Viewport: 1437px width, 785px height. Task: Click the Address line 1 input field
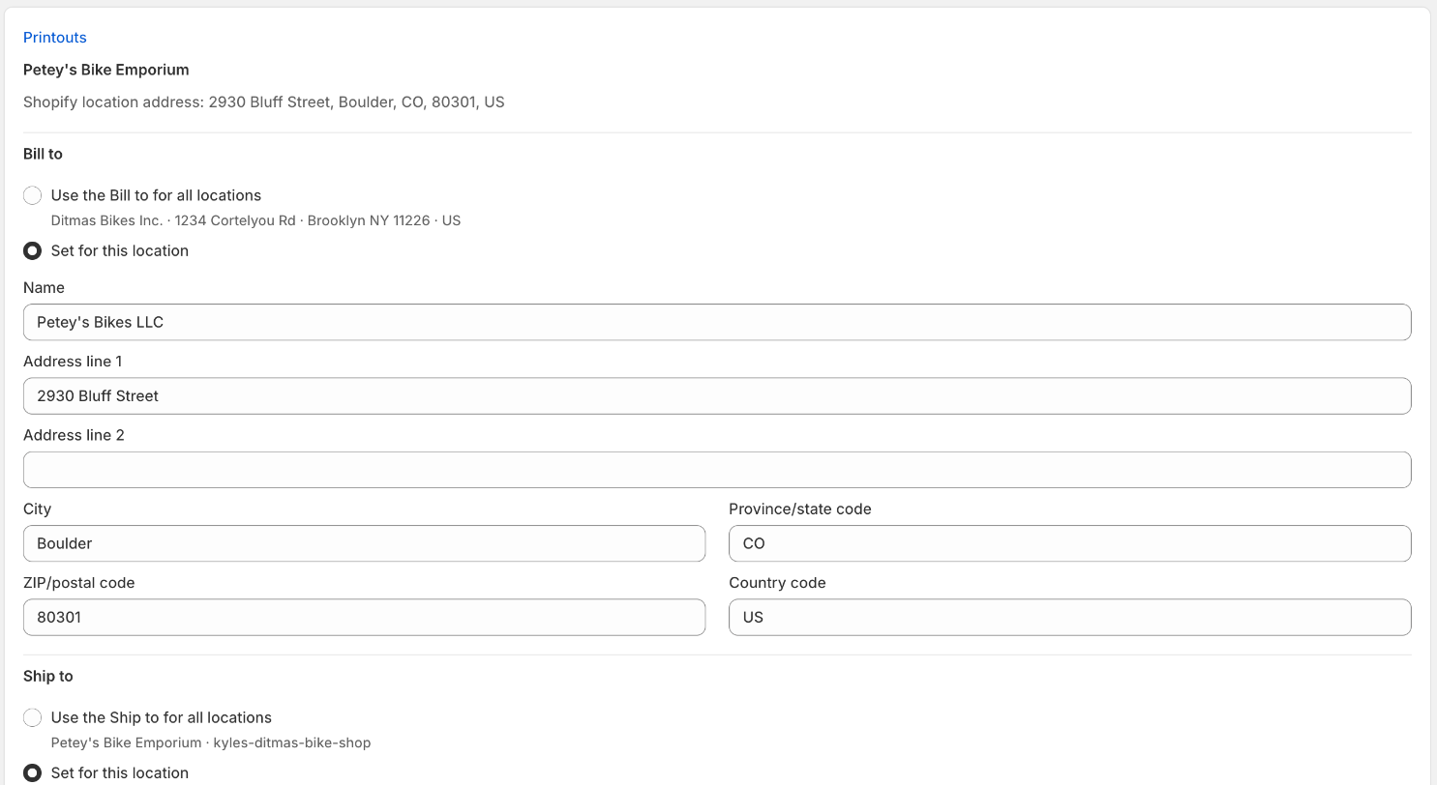(x=717, y=395)
